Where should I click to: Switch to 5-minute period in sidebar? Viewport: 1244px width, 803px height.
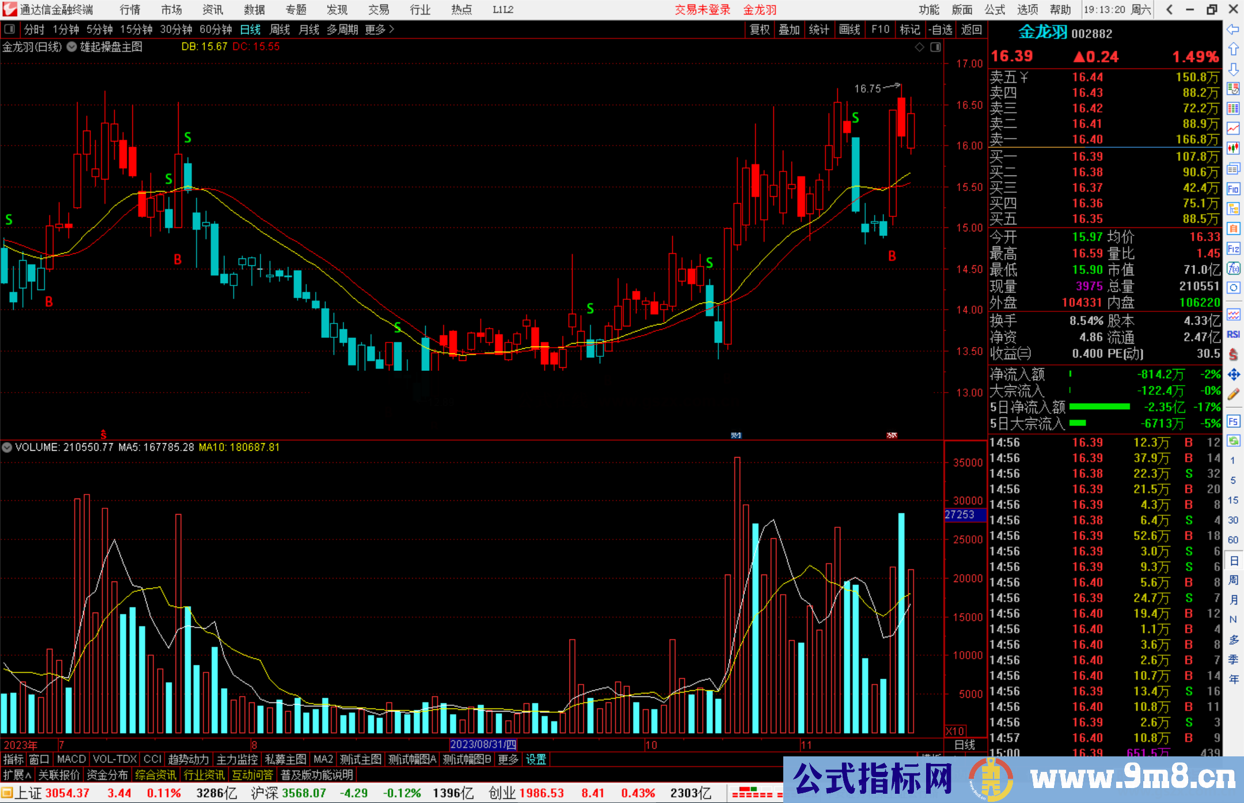[x=1232, y=480]
